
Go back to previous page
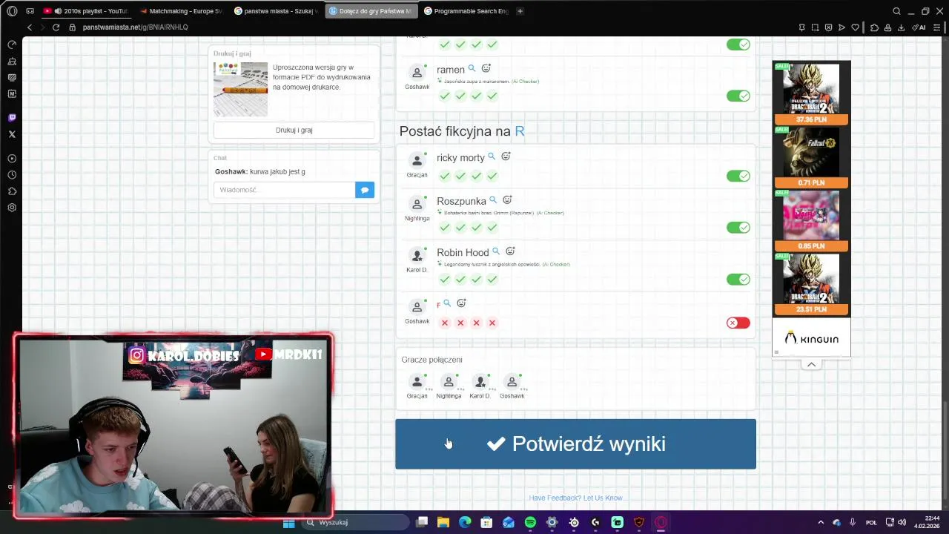tap(29, 27)
